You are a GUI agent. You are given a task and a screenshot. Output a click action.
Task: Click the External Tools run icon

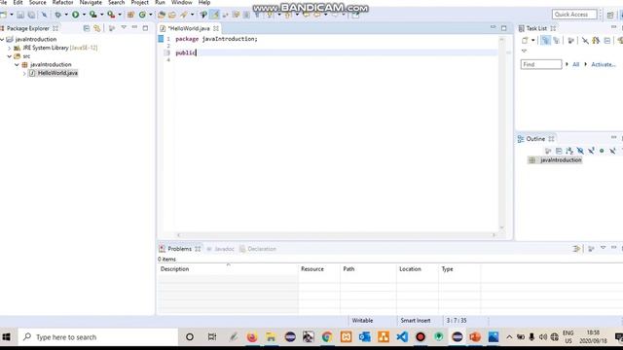click(x=111, y=15)
